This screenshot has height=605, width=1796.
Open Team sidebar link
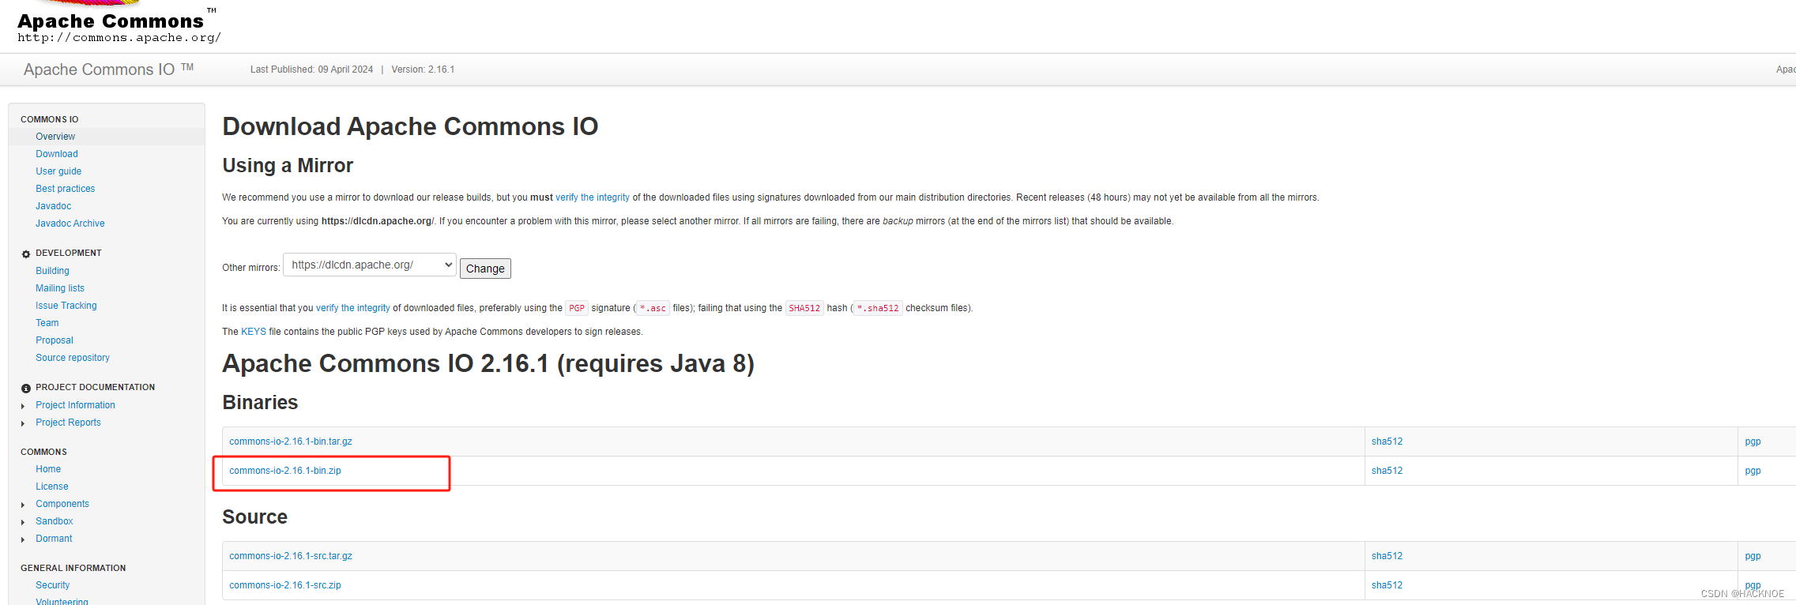(x=47, y=323)
